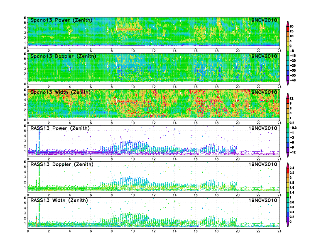The width and height of the screenshot is (321, 248).
Task: Click hour tick '10' under Spano13 Power panel
Action: tap(133, 51)
